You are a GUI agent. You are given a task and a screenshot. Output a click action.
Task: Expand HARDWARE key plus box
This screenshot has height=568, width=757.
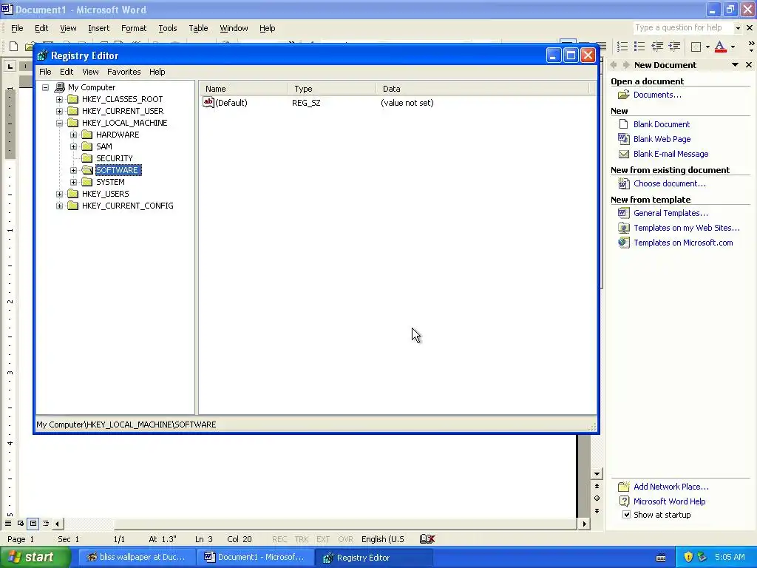(x=73, y=135)
